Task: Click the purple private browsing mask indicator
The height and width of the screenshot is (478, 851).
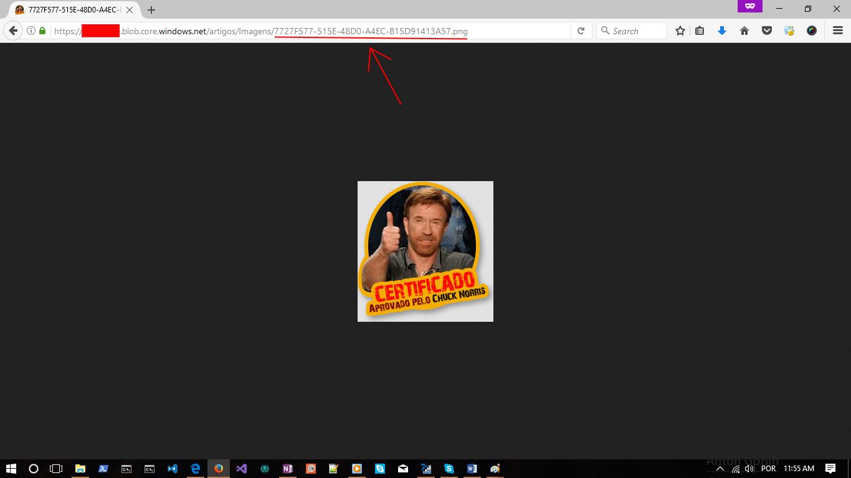Action: pyautogui.click(x=750, y=6)
